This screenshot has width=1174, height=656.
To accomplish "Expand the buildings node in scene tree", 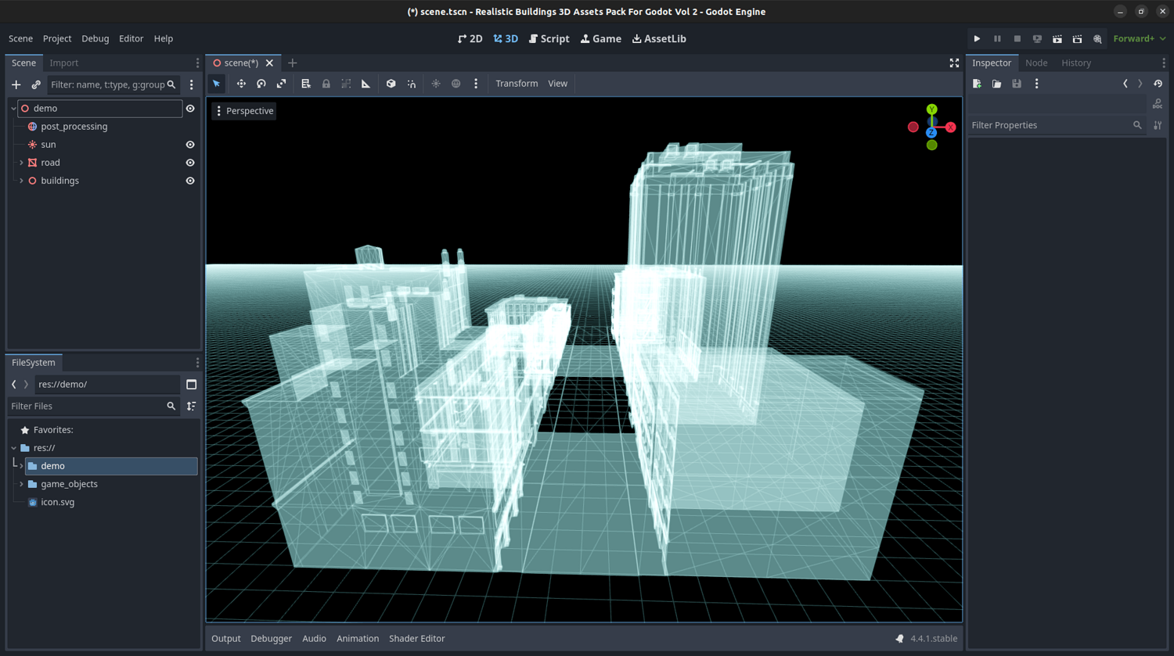I will 21,181.
